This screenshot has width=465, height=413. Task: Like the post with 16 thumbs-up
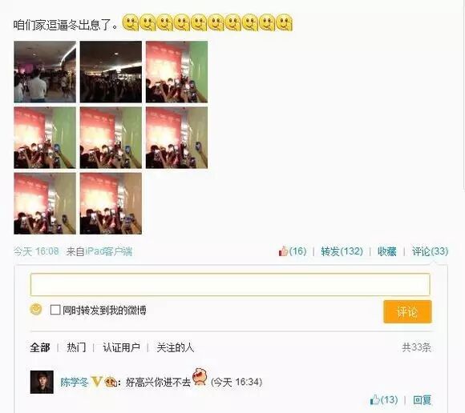(292, 251)
